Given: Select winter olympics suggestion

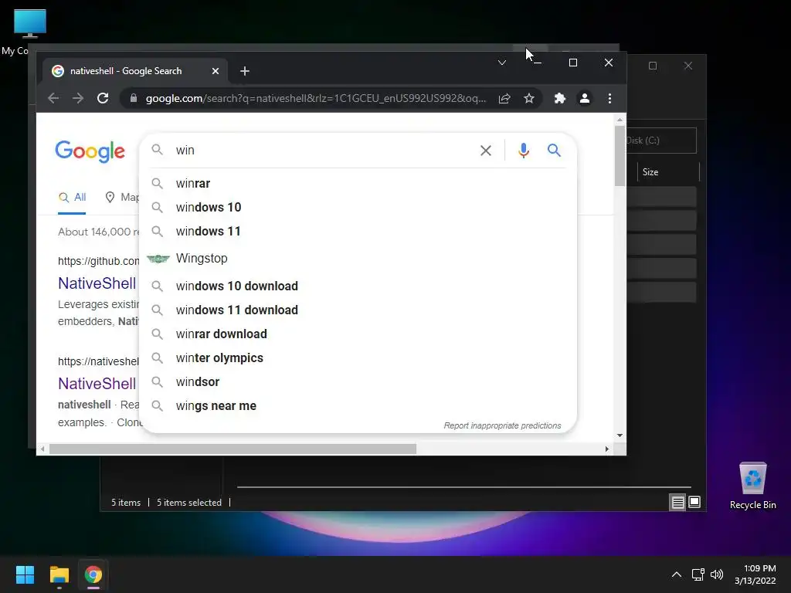Looking at the screenshot, I should click(358, 357).
